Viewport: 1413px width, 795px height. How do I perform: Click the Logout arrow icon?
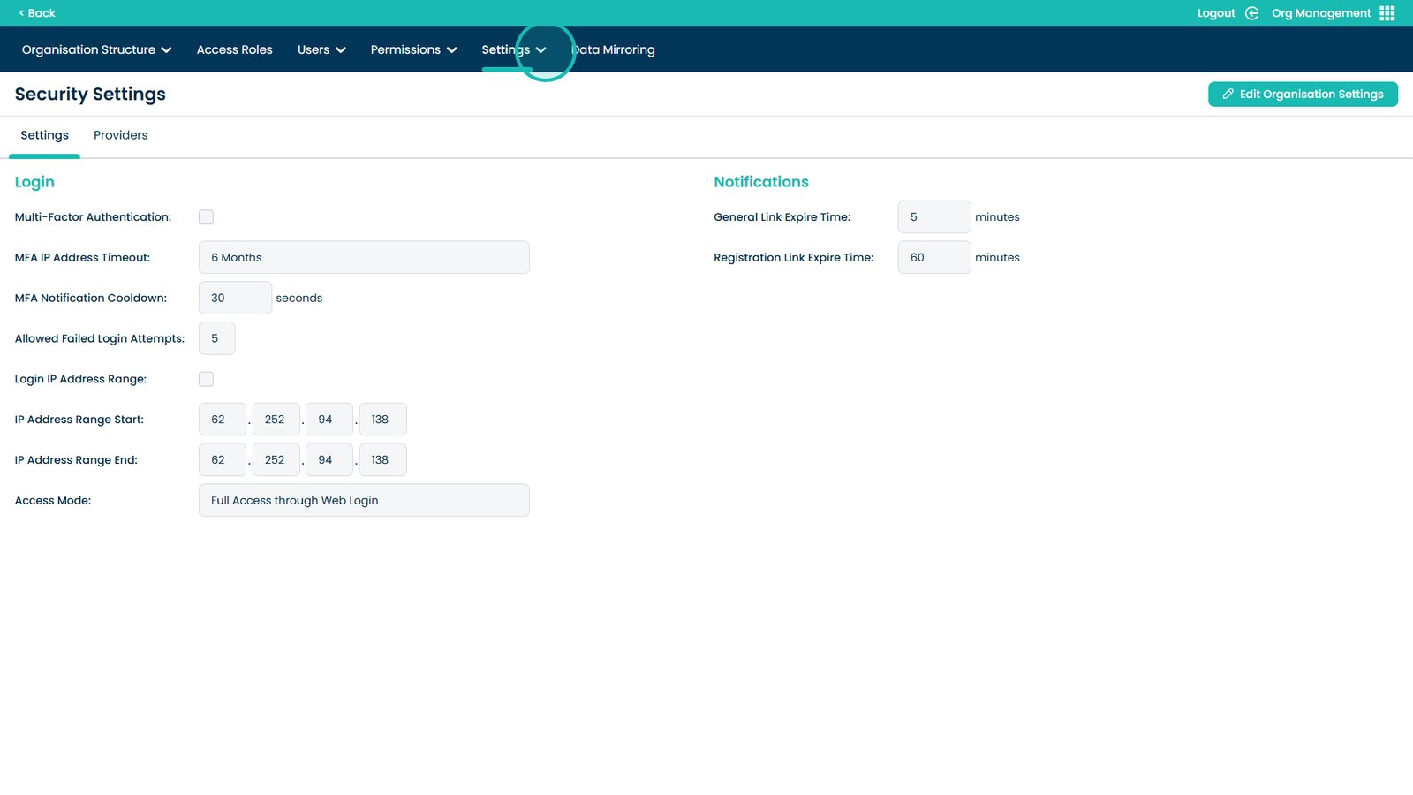click(1251, 13)
